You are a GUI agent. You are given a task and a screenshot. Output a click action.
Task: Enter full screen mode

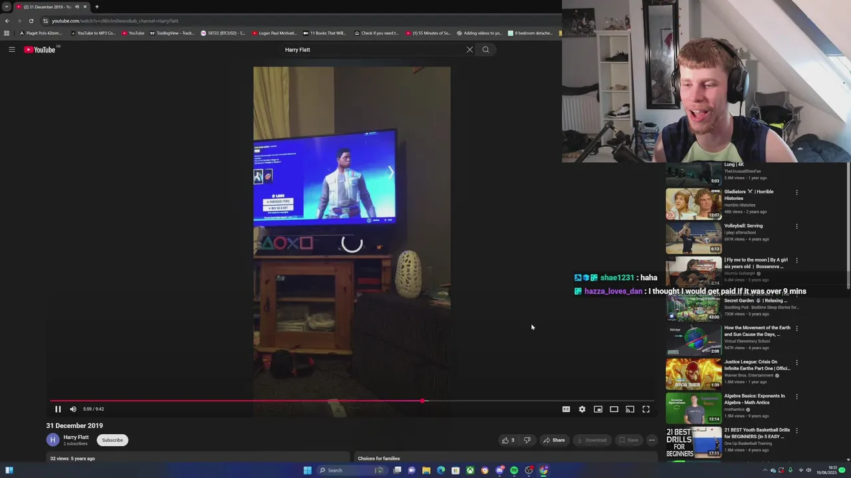click(x=646, y=409)
